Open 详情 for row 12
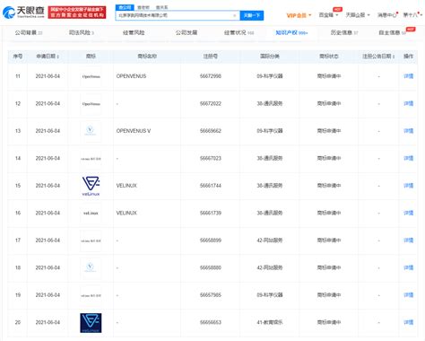Image resolution: width=425 pixels, height=341 pixels. coord(408,104)
